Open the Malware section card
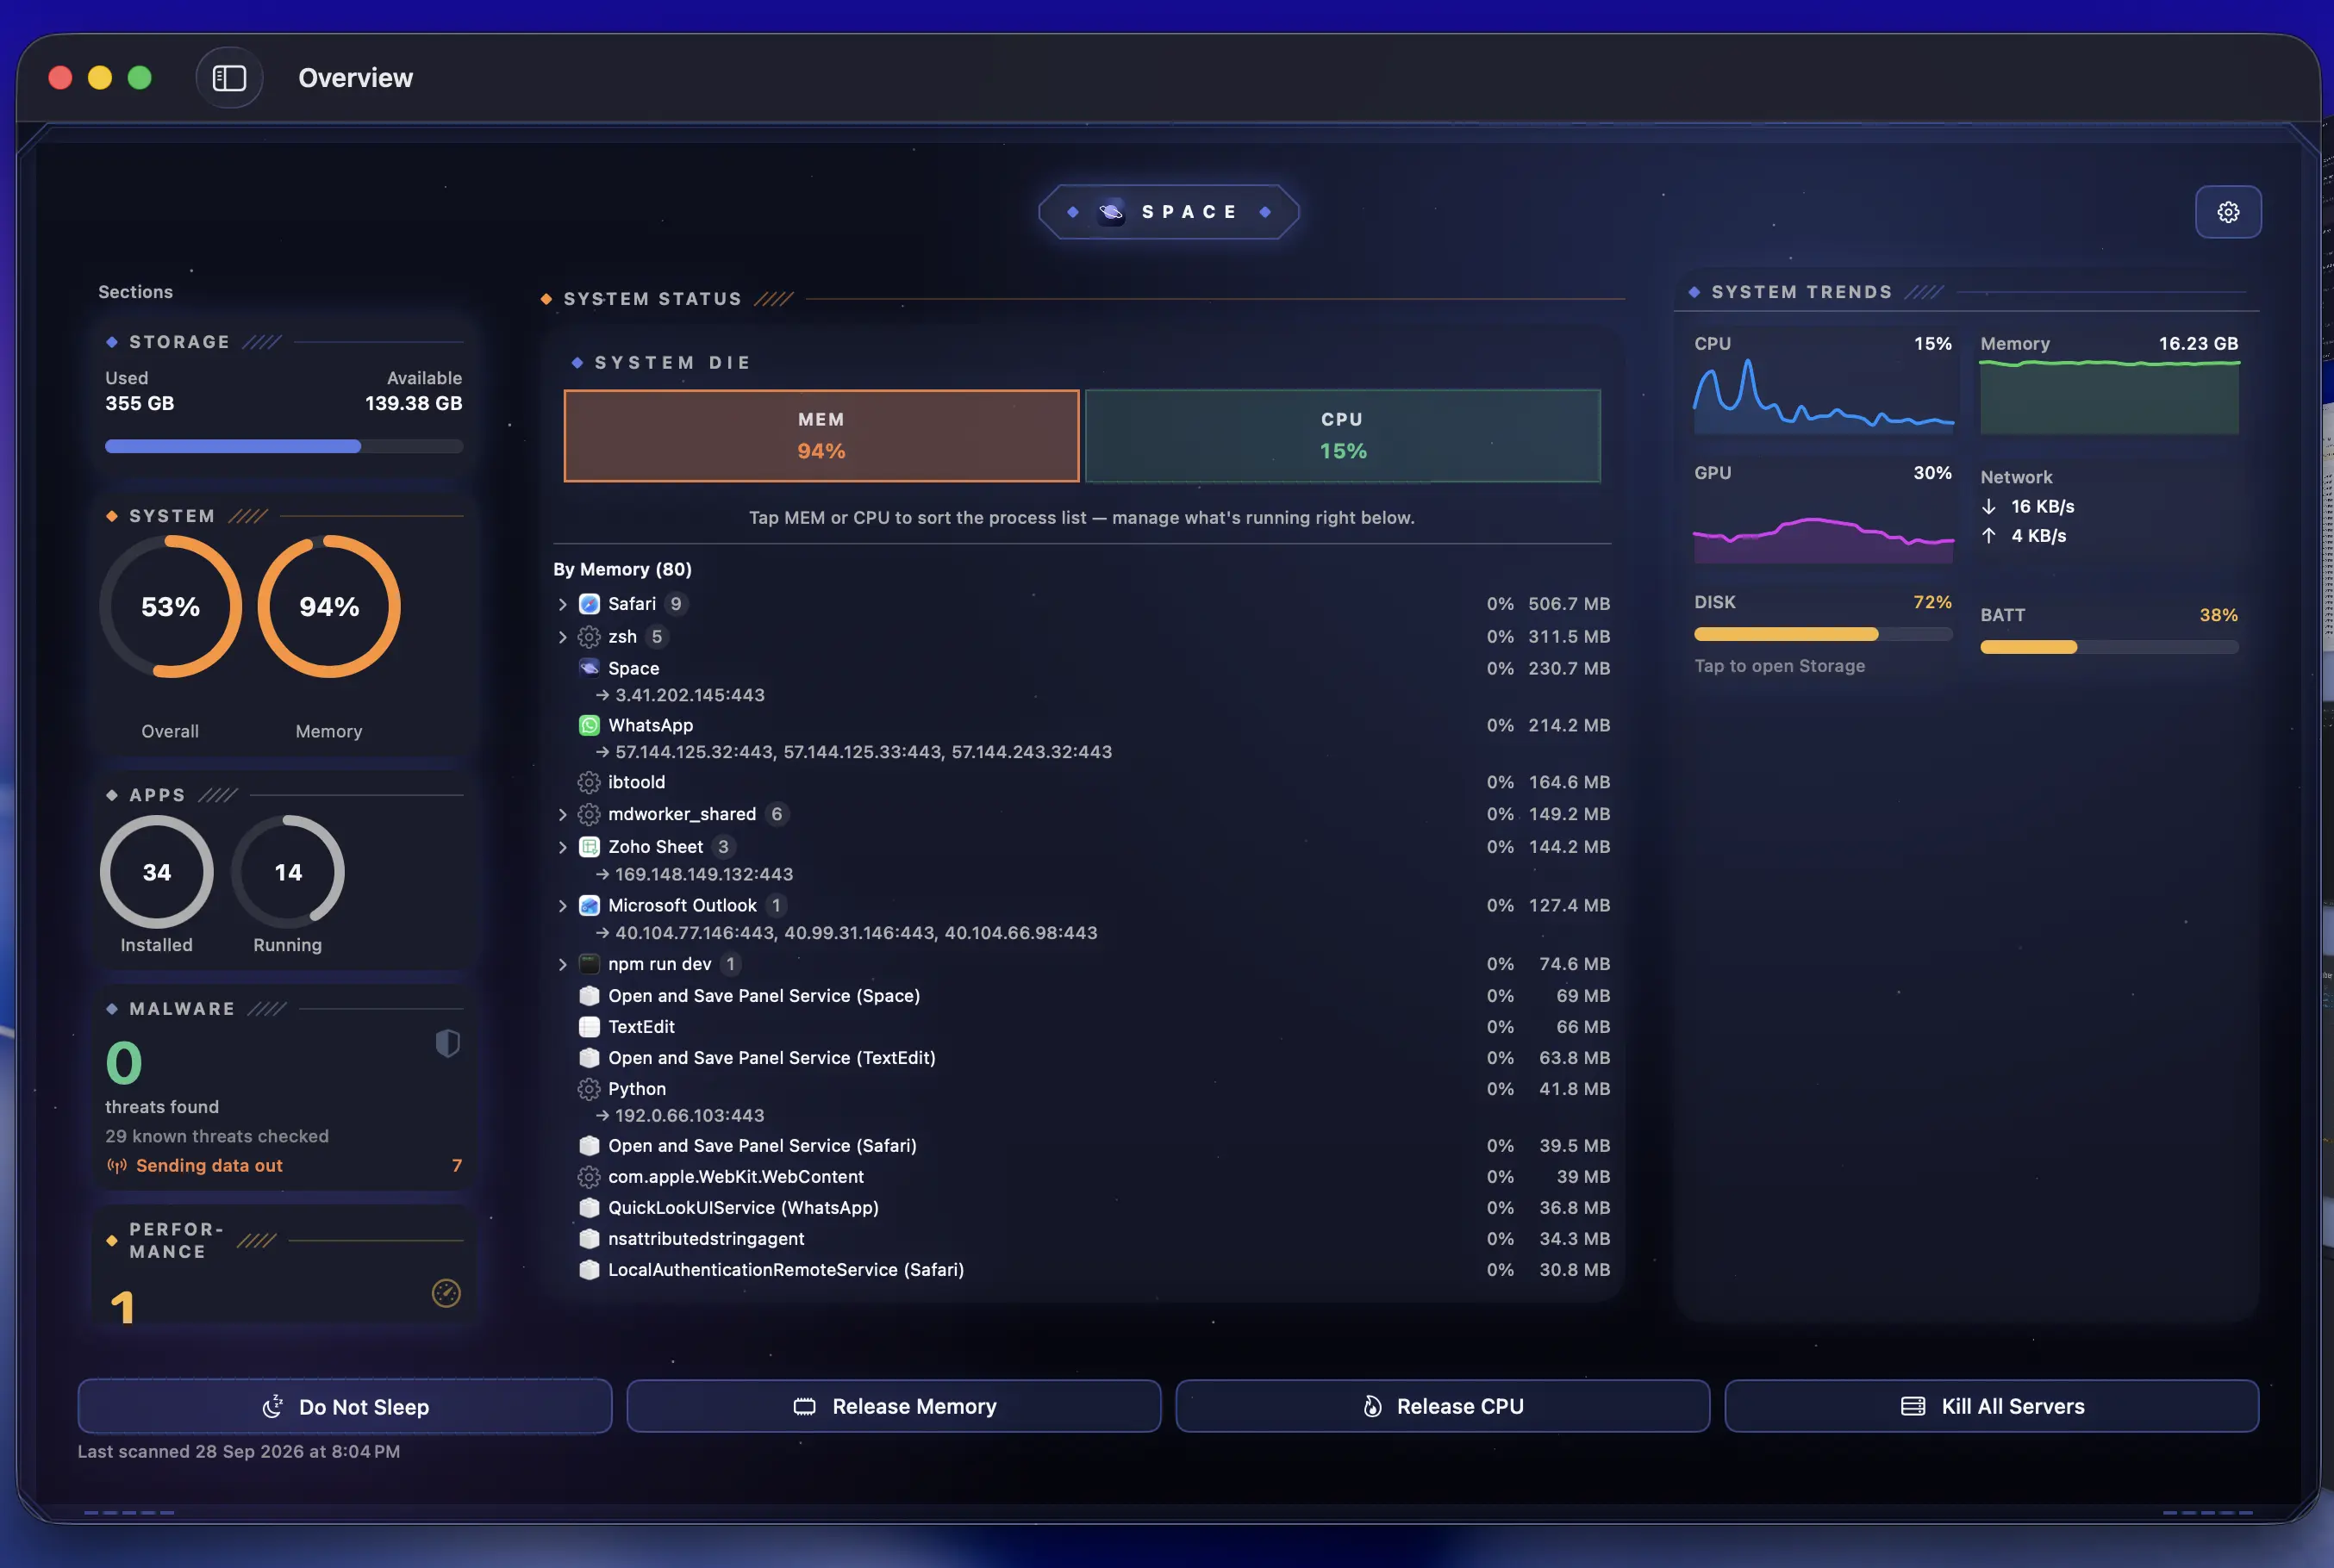Image resolution: width=2334 pixels, height=1568 pixels. [284, 1088]
